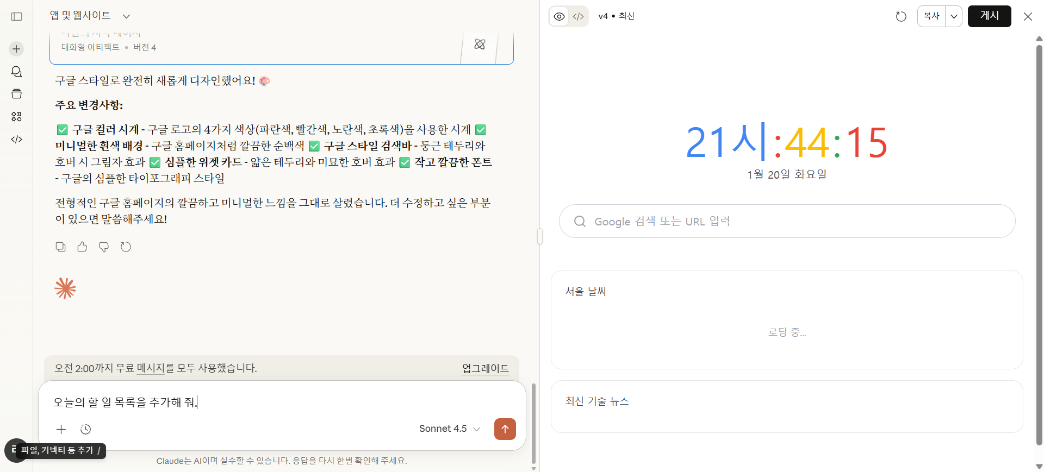Switch to code view toggle
This screenshot has width=1044, height=472.
(x=579, y=16)
